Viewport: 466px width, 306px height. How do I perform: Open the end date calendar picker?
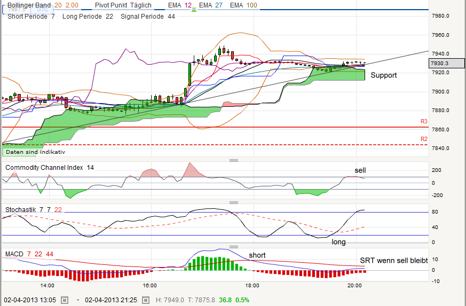(146, 300)
